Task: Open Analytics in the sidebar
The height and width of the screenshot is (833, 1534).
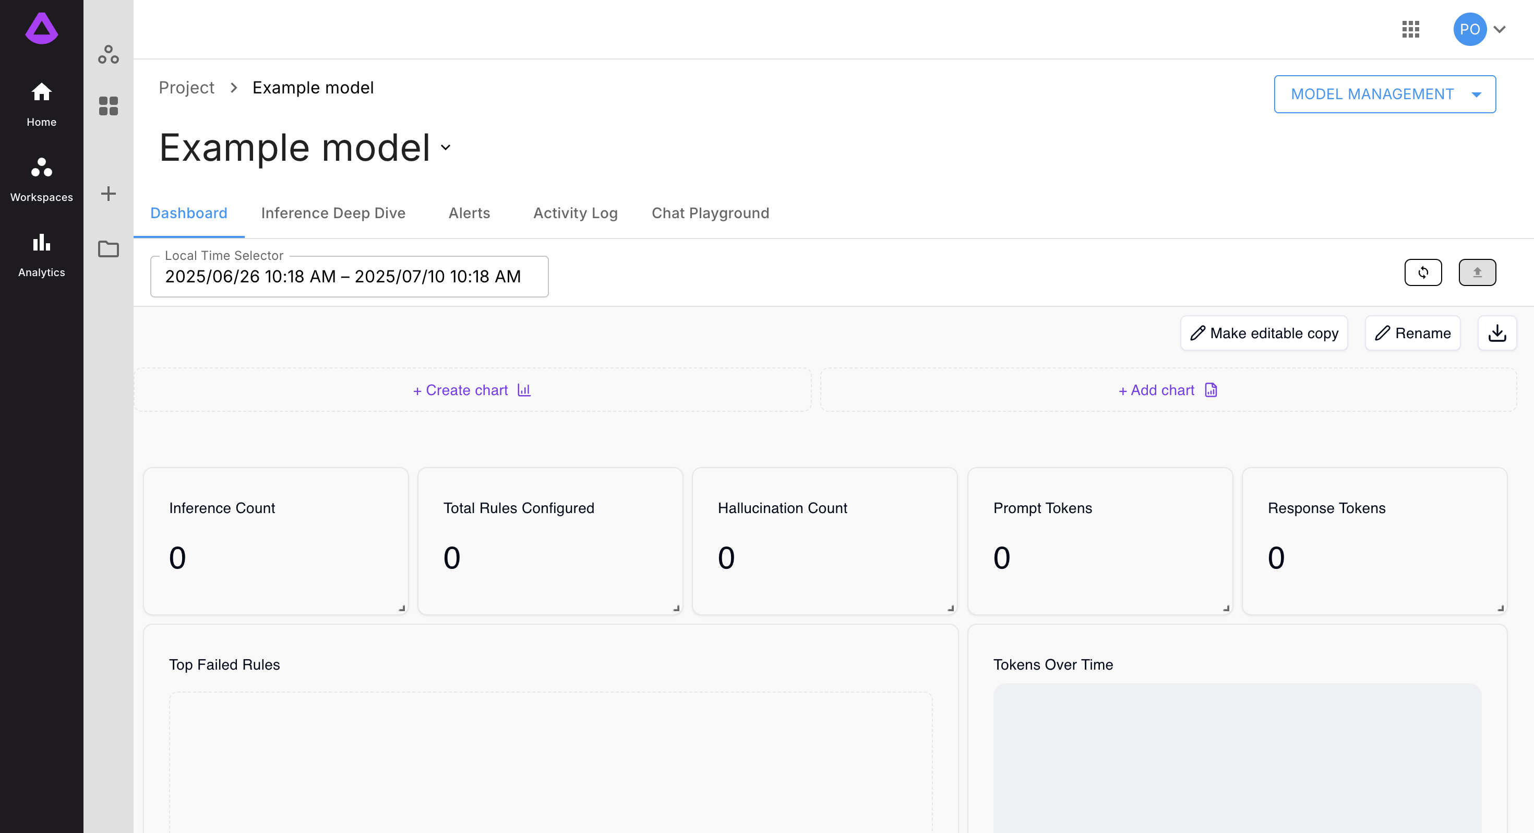Action: tap(42, 255)
